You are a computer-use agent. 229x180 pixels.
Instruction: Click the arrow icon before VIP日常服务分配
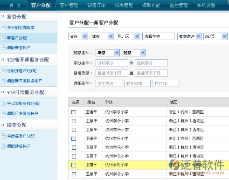click(3, 92)
